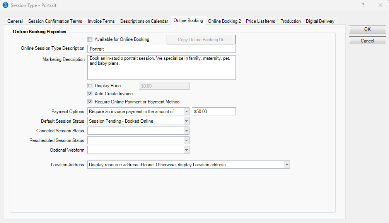Enable Available for Online Booking checkbox
389x223 pixels.
click(90, 39)
